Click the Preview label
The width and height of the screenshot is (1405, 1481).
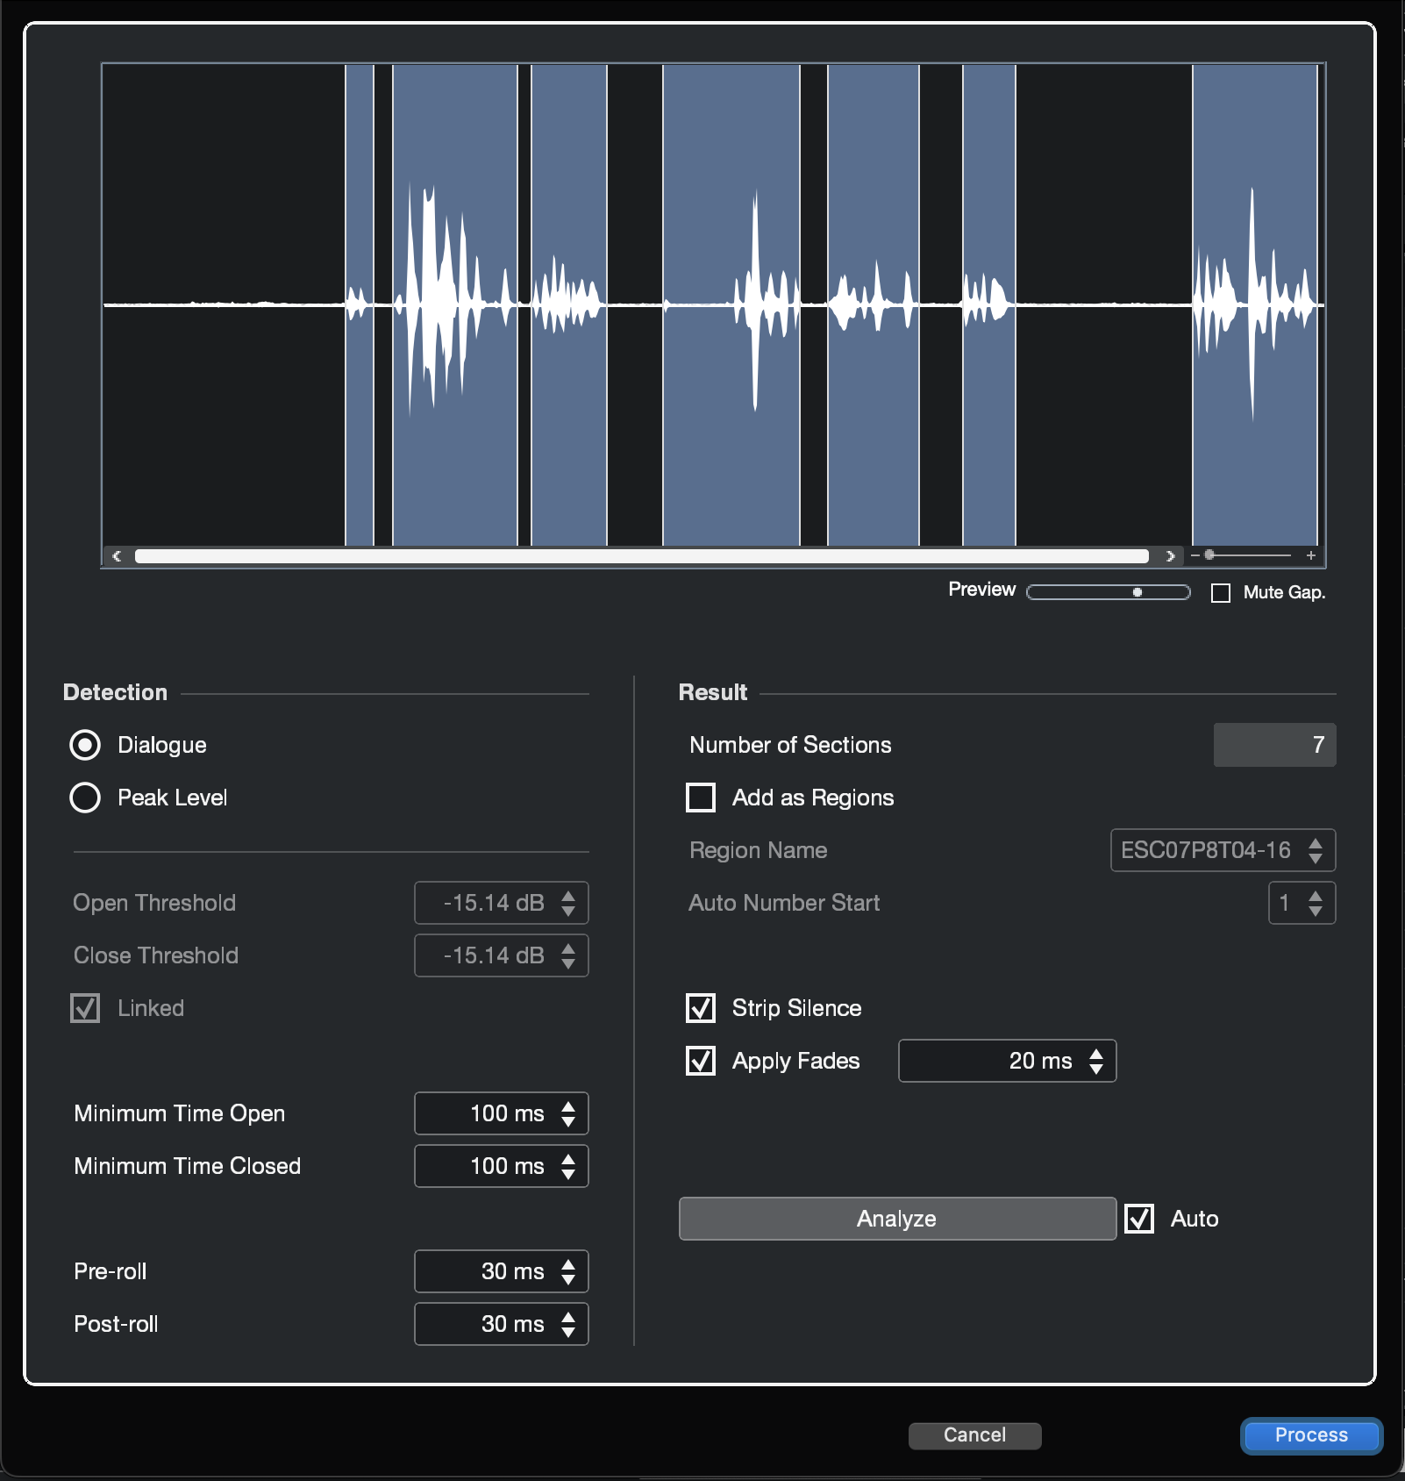pos(981,590)
